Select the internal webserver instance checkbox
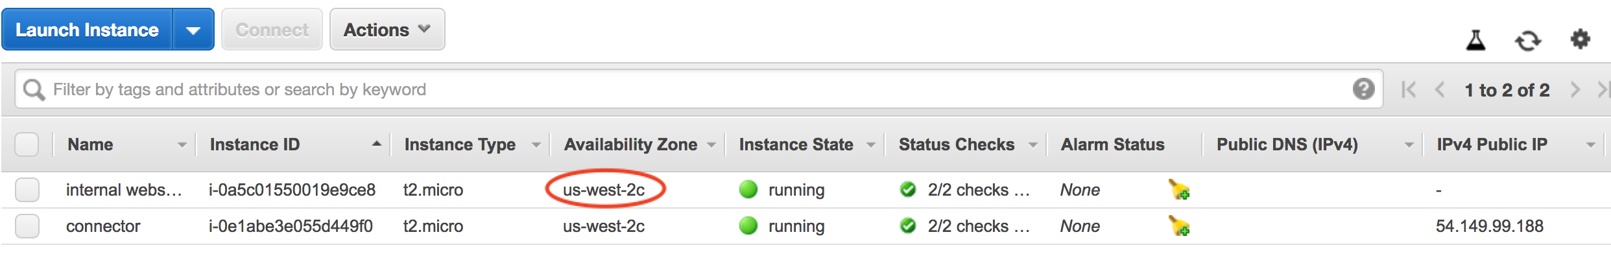This screenshot has height=276, width=1611. tap(27, 190)
